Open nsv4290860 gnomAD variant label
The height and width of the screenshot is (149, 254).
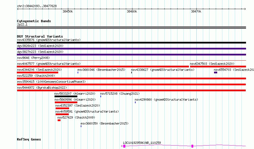(x=166, y=100)
